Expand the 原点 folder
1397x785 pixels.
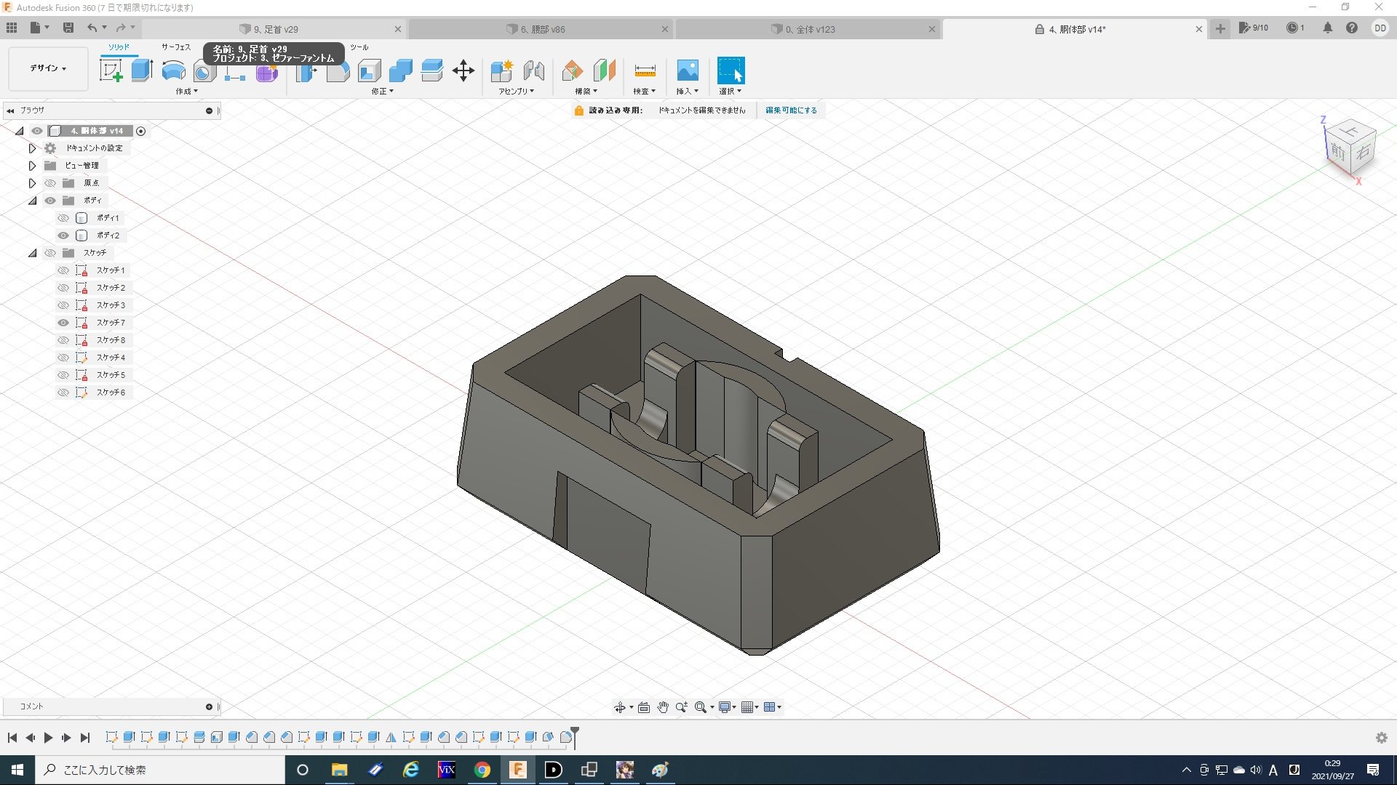tap(32, 183)
